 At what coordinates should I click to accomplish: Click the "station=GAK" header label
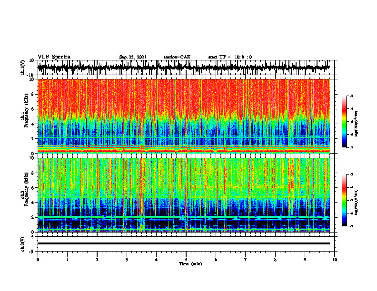(x=177, y=57)
